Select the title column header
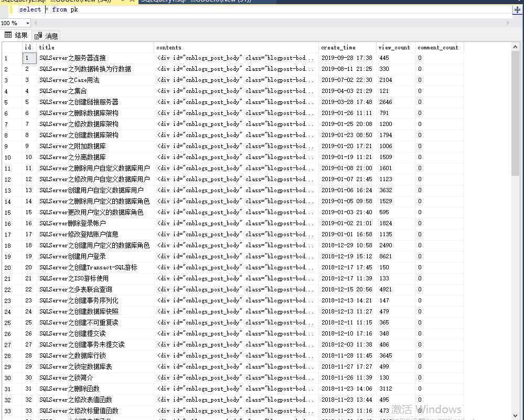The image size is (524, 420). (95, 47)
